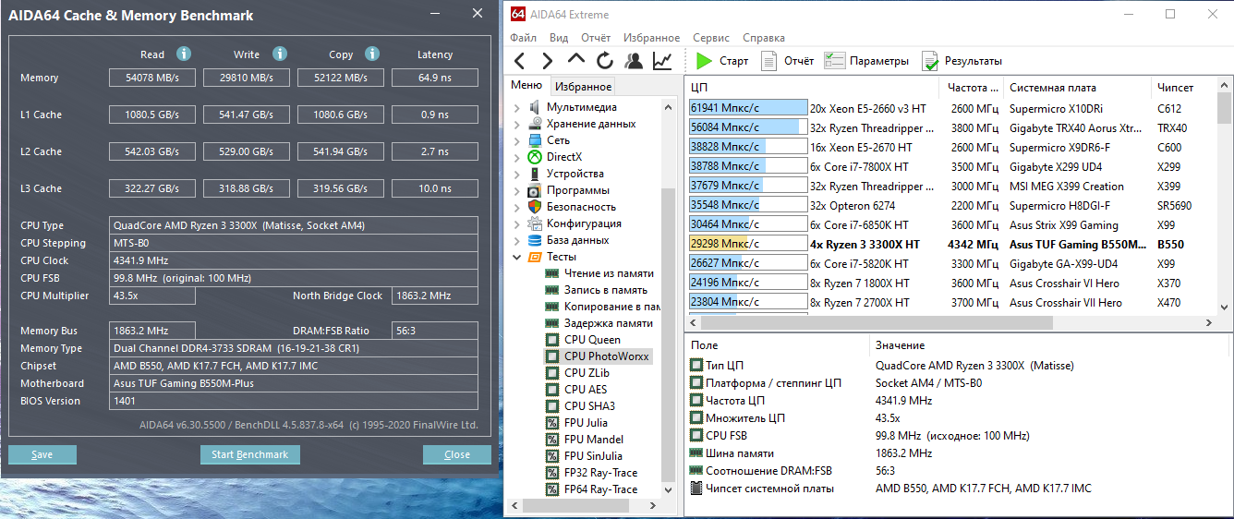Click the forward arrow in AIDA64 toolbar

(x=548, y=61)
